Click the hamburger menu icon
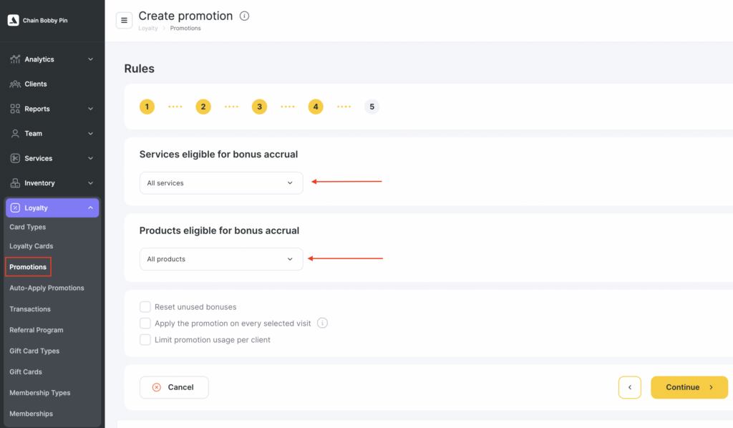This screenshot has width=733, height=428. 124,20
